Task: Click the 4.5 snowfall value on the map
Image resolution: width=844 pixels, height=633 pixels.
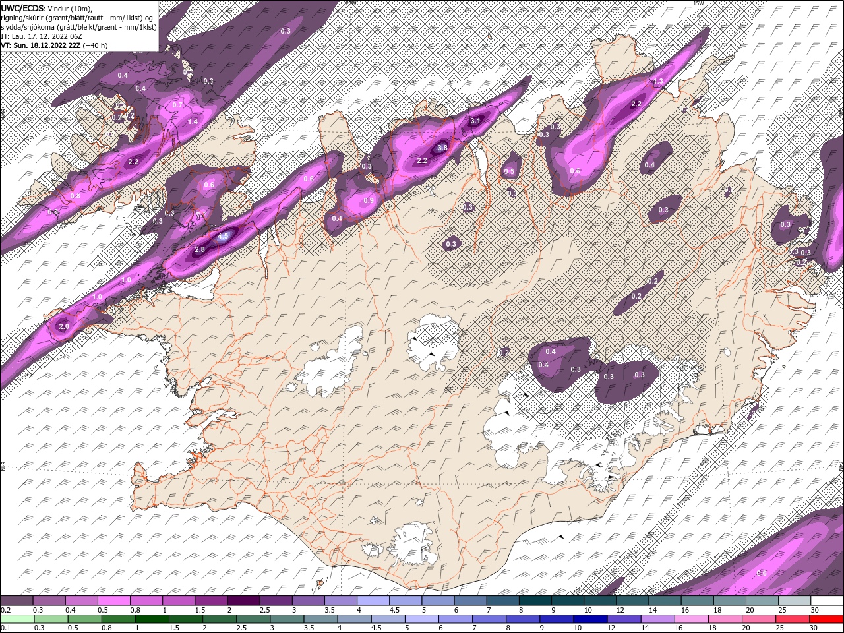Action: 223,235
